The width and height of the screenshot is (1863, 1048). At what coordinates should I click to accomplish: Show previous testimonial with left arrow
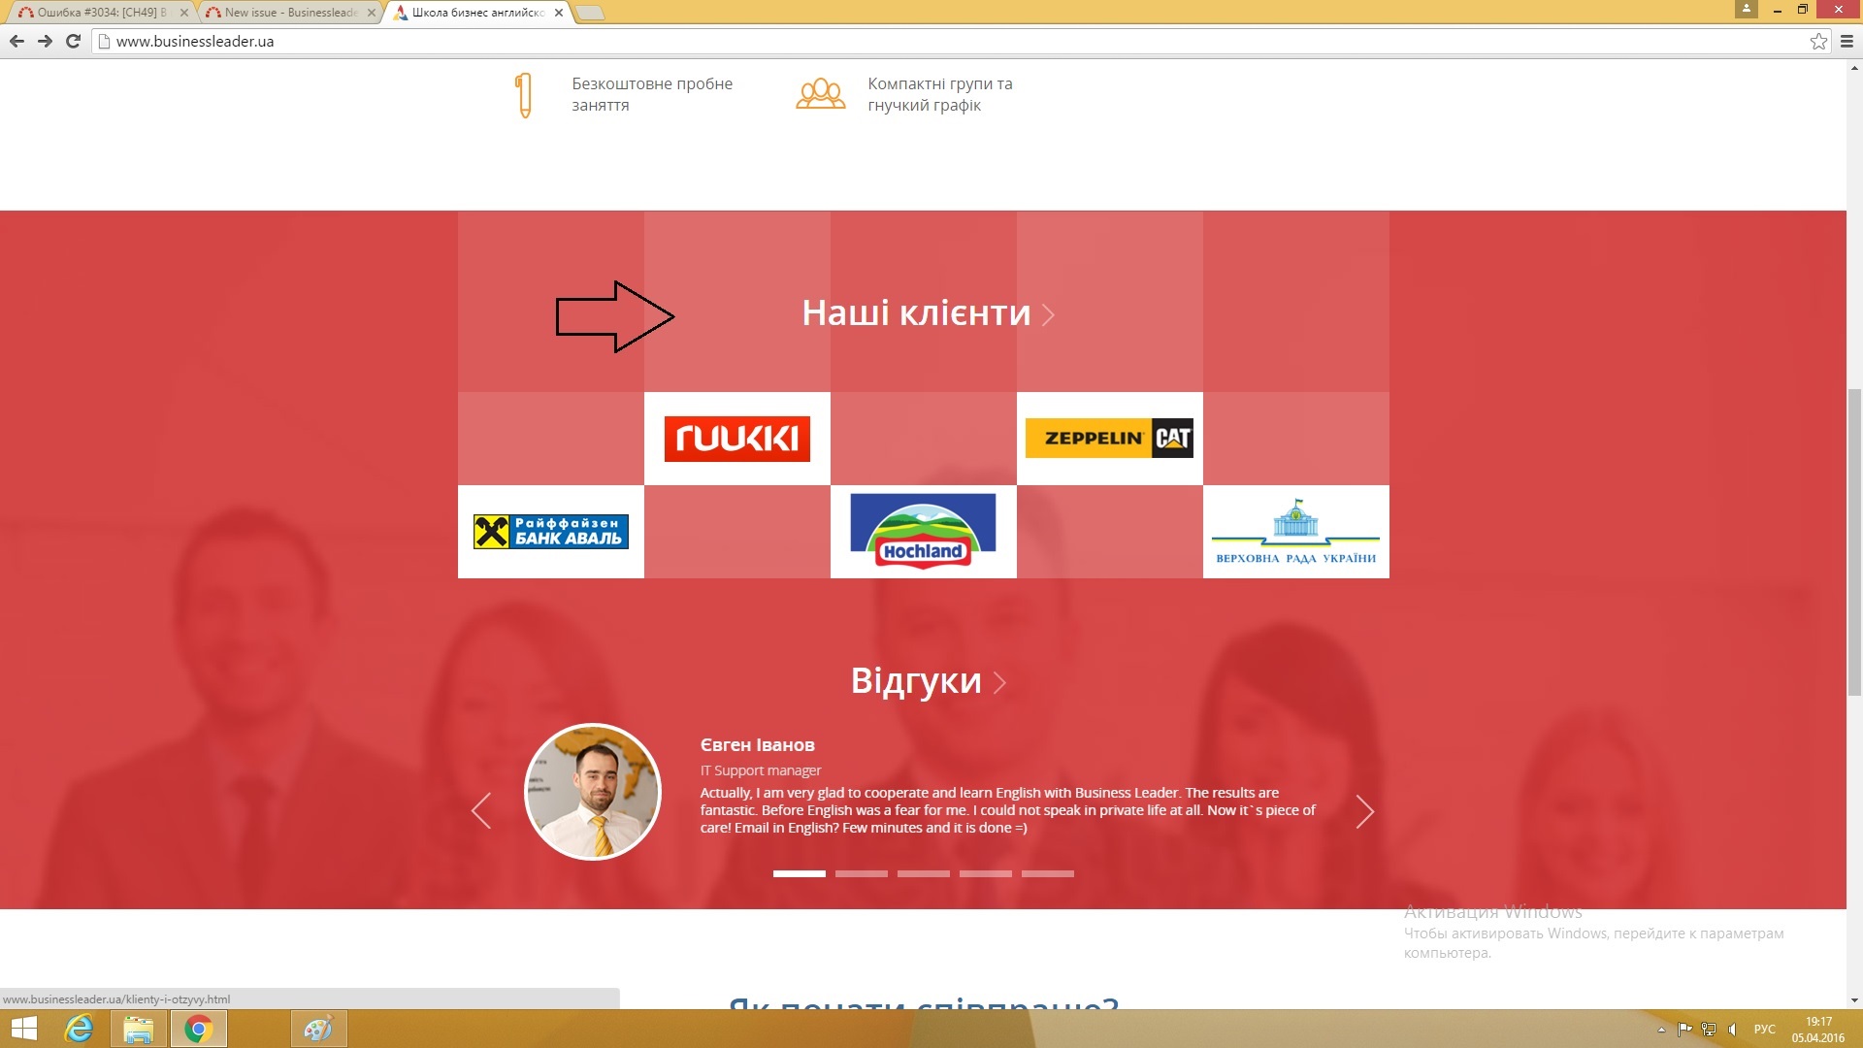click(x=481, y=811)
